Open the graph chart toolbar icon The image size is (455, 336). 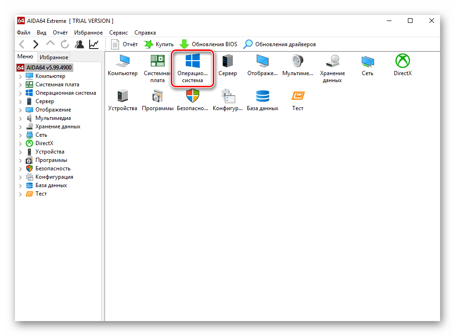[x=94, y=44]
